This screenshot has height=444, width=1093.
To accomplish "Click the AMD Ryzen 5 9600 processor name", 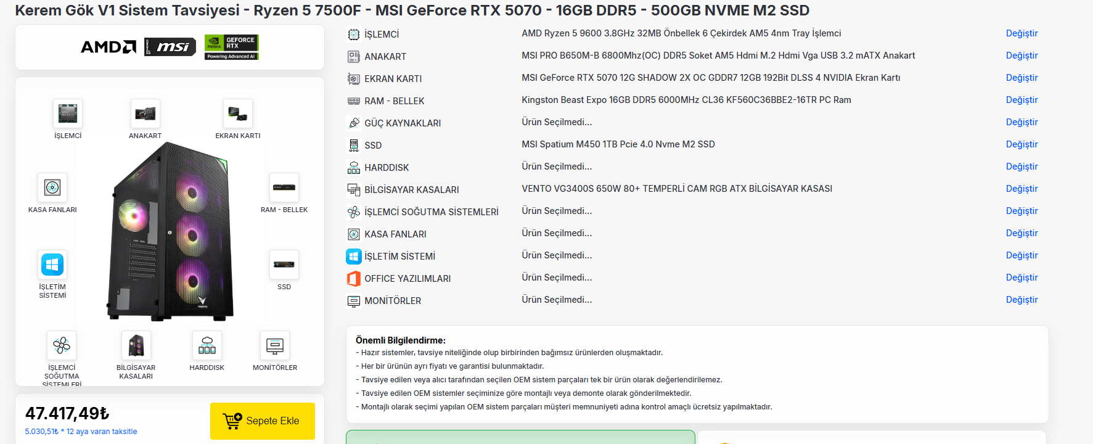I will [x=681, y=33].
